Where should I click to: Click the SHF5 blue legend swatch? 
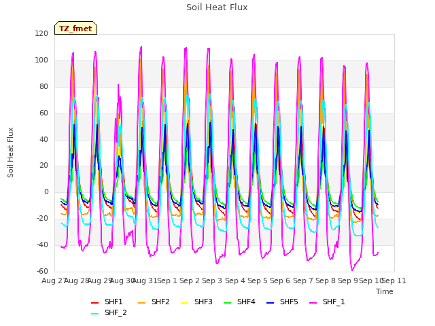[271, 303]
